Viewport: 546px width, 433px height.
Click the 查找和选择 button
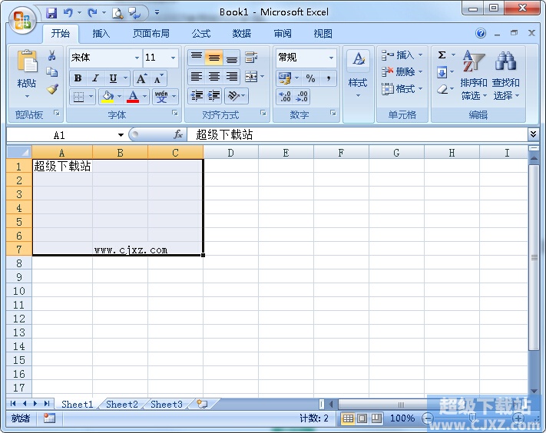coord(505,75)
